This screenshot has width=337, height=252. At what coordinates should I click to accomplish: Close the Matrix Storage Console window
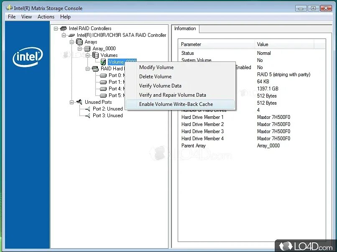pyautogui.click(x=326, y=8)
